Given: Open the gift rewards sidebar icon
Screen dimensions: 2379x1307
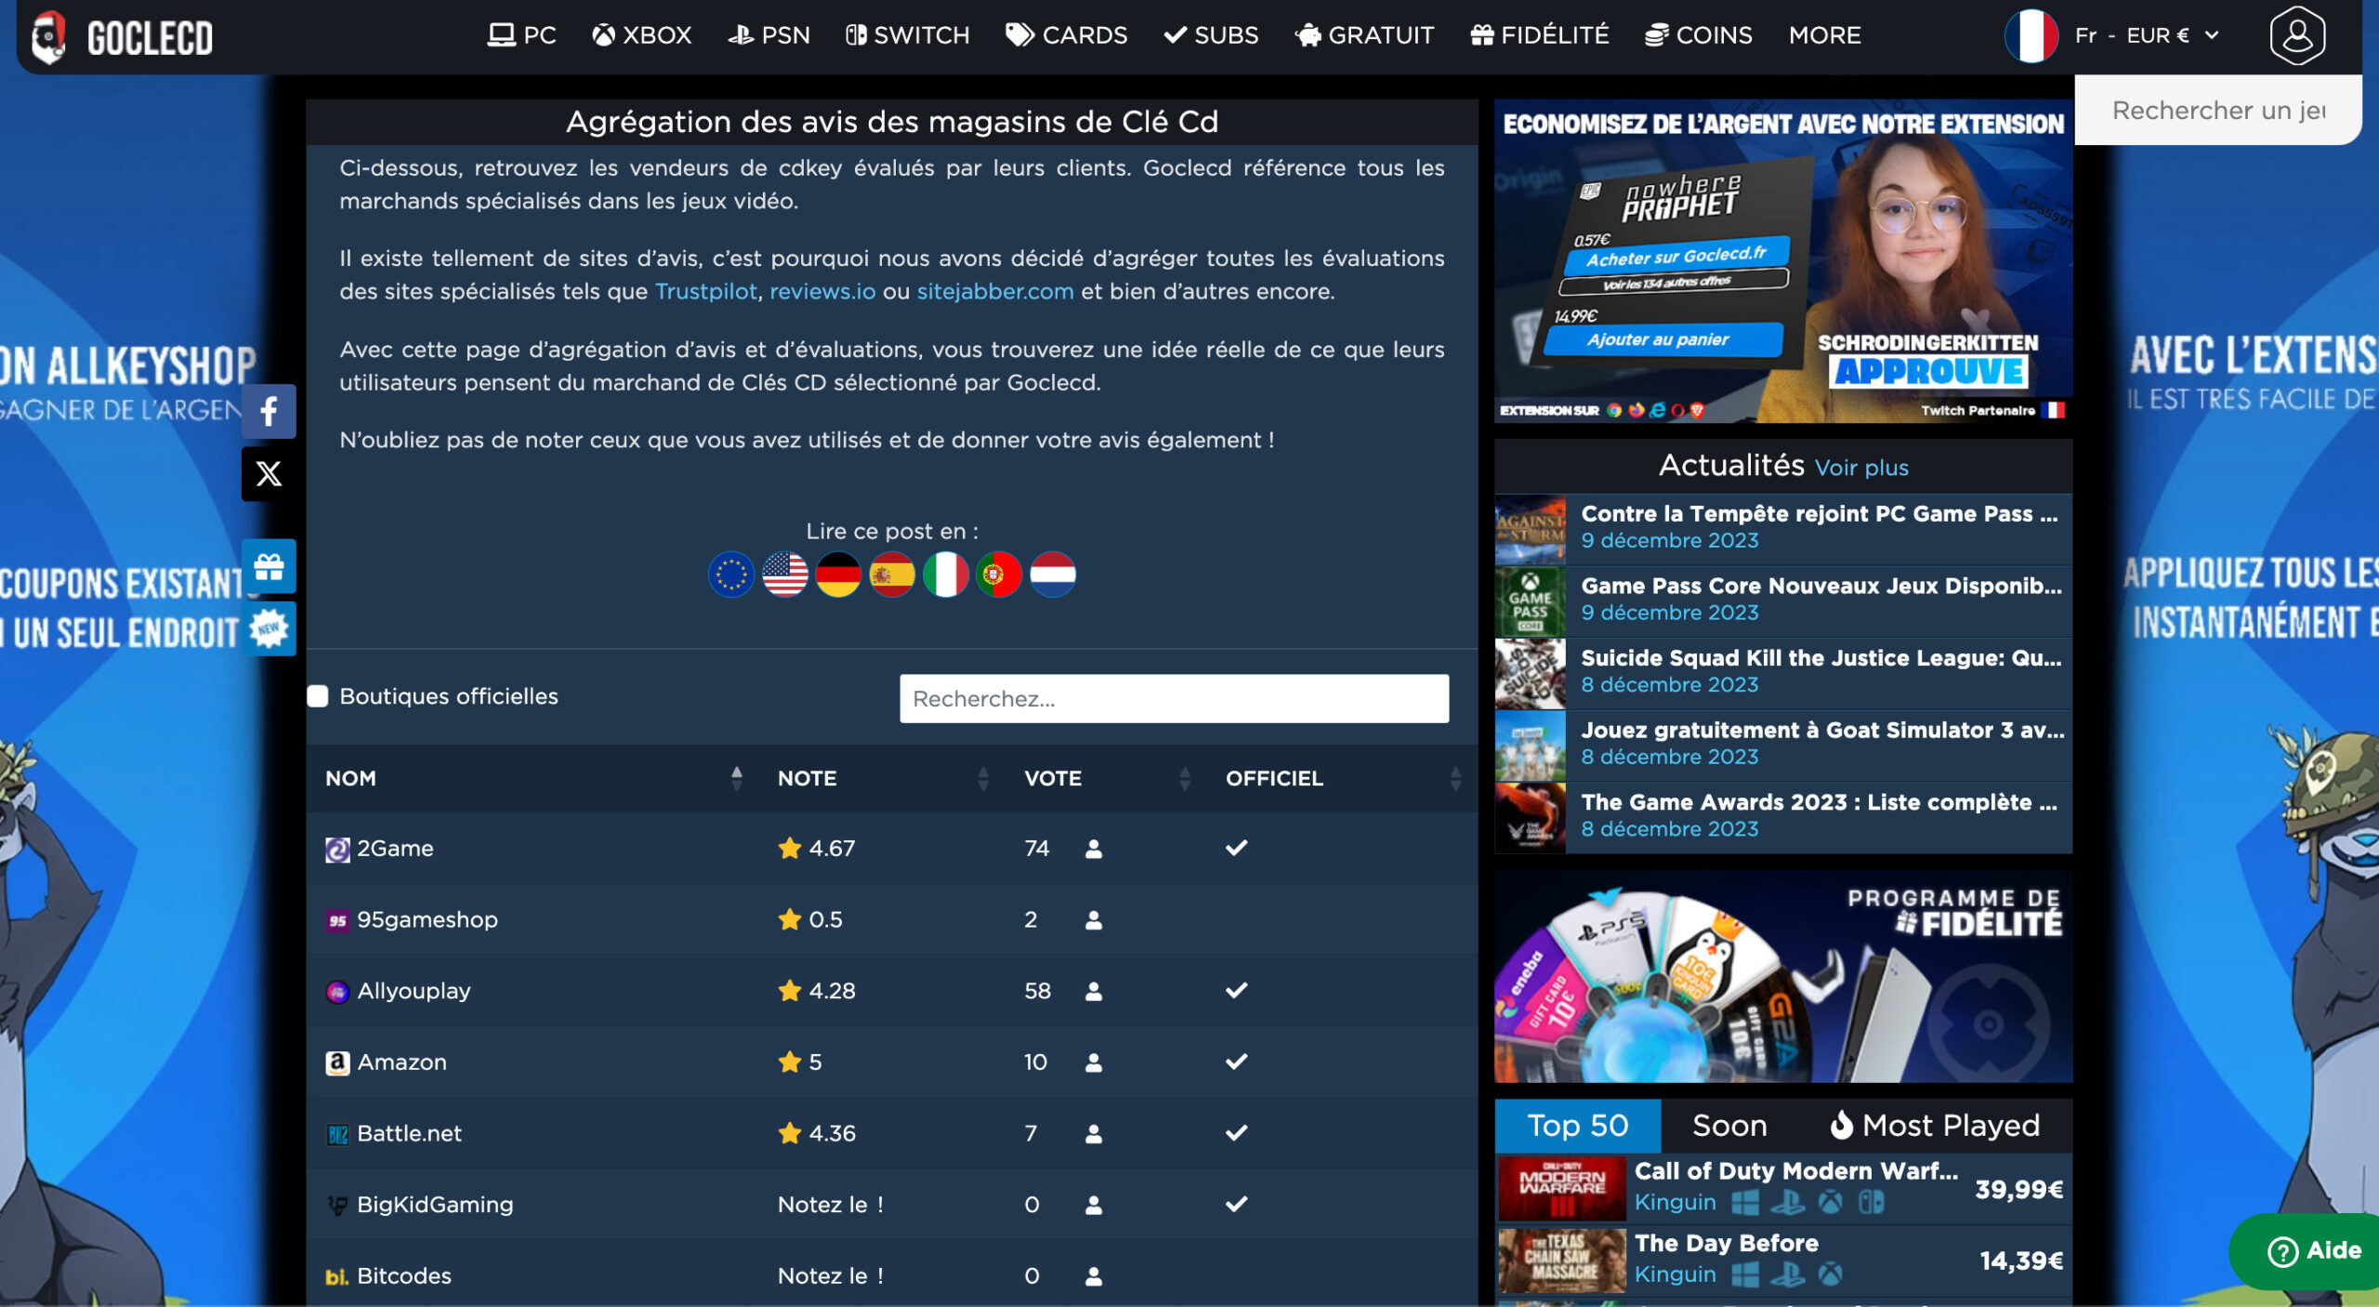Looking at the screenshot, I should coord(269,566).
